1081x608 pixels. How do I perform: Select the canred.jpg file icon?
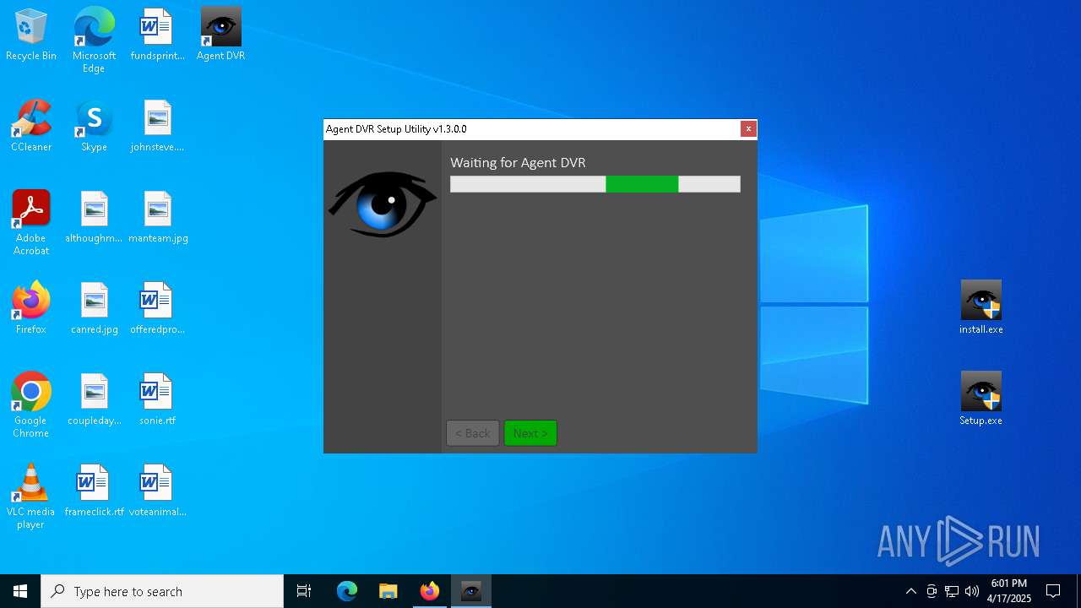95,309
